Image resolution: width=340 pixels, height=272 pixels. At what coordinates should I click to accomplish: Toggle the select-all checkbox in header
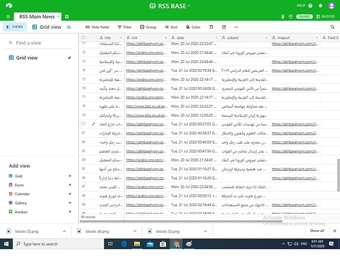coord(83,38)
